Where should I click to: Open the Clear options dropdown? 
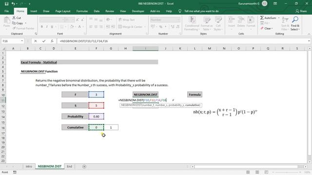[x=272, y=28]
